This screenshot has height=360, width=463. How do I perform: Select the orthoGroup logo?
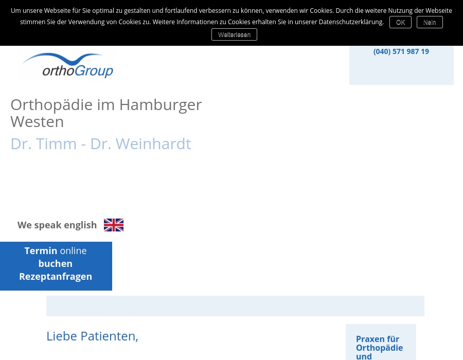coord(67,64)
